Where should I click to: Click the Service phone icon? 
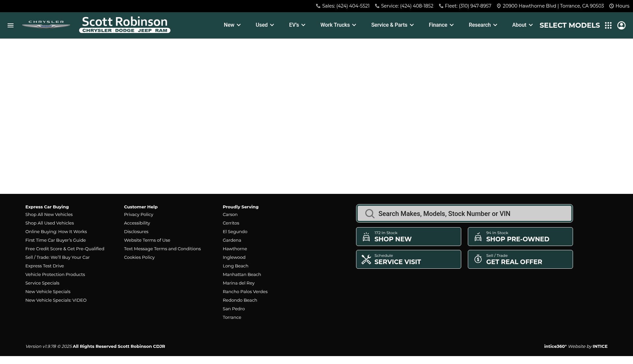[377, 6]
